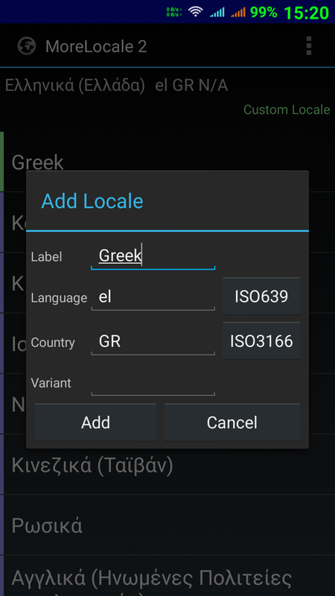Tap the MoreLocale 2 globe icon
Screen dimensions: 335x596
point(27,46)
